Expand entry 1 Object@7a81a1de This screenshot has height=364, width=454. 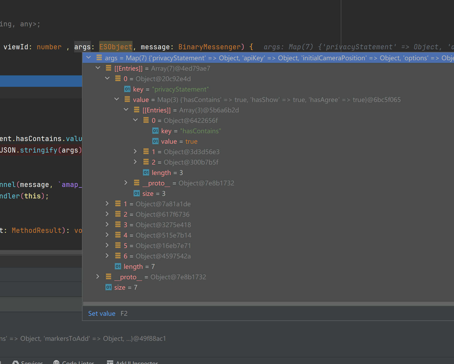107,203
